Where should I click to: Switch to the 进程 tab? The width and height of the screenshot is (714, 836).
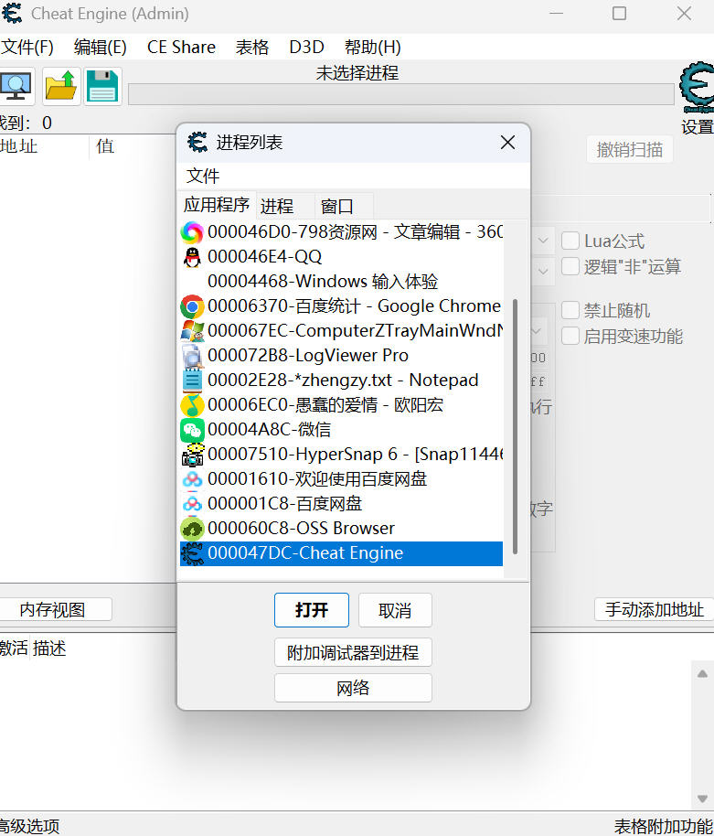[x=277, y=206]
